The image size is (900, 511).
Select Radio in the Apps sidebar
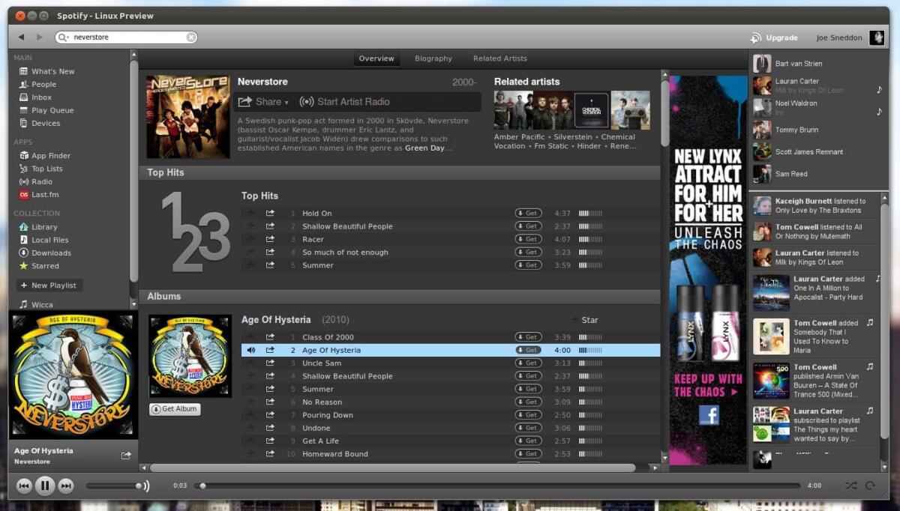(43, 181)
